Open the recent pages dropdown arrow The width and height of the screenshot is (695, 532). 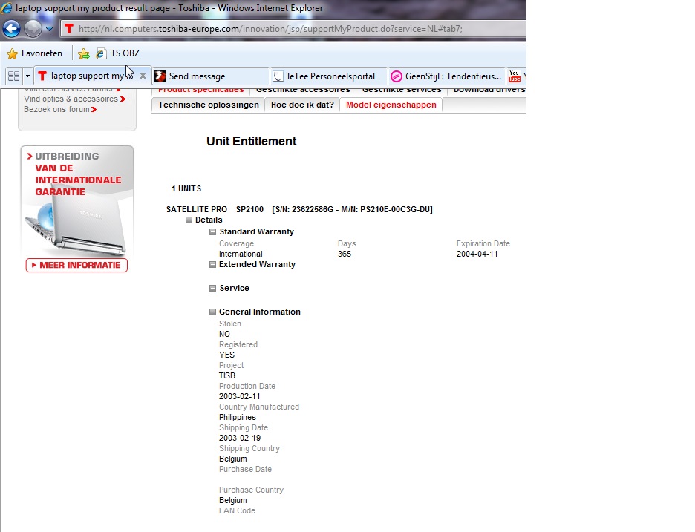[49, 29]
